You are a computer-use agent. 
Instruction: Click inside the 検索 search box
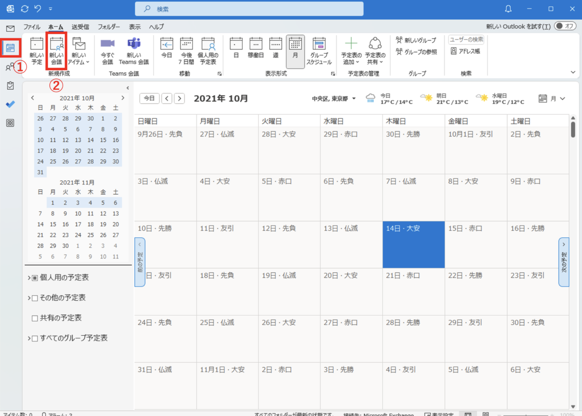(249, 9)
